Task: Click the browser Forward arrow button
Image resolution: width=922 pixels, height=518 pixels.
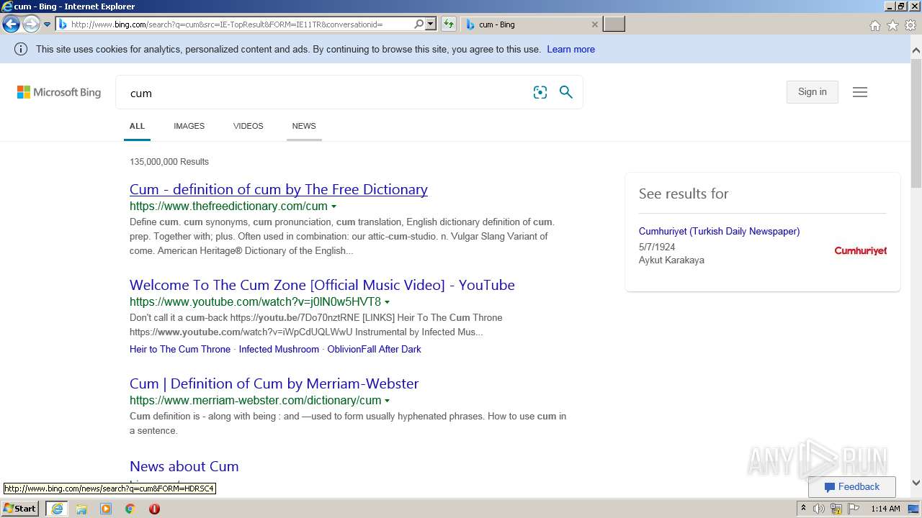Action: tap(30, 24)
